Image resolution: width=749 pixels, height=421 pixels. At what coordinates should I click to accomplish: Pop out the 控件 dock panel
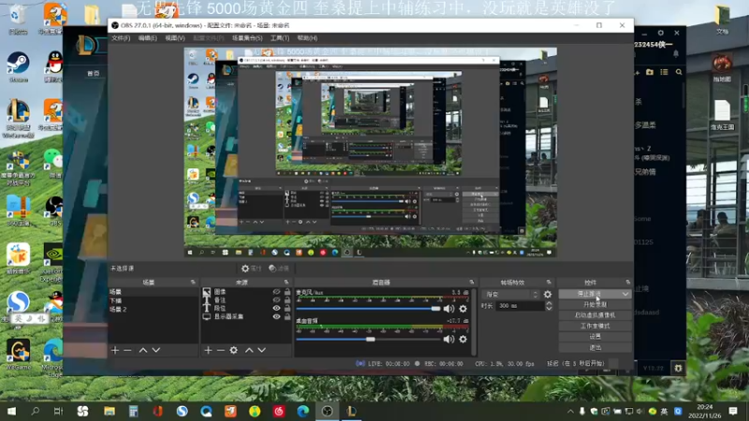pos(627,283)
